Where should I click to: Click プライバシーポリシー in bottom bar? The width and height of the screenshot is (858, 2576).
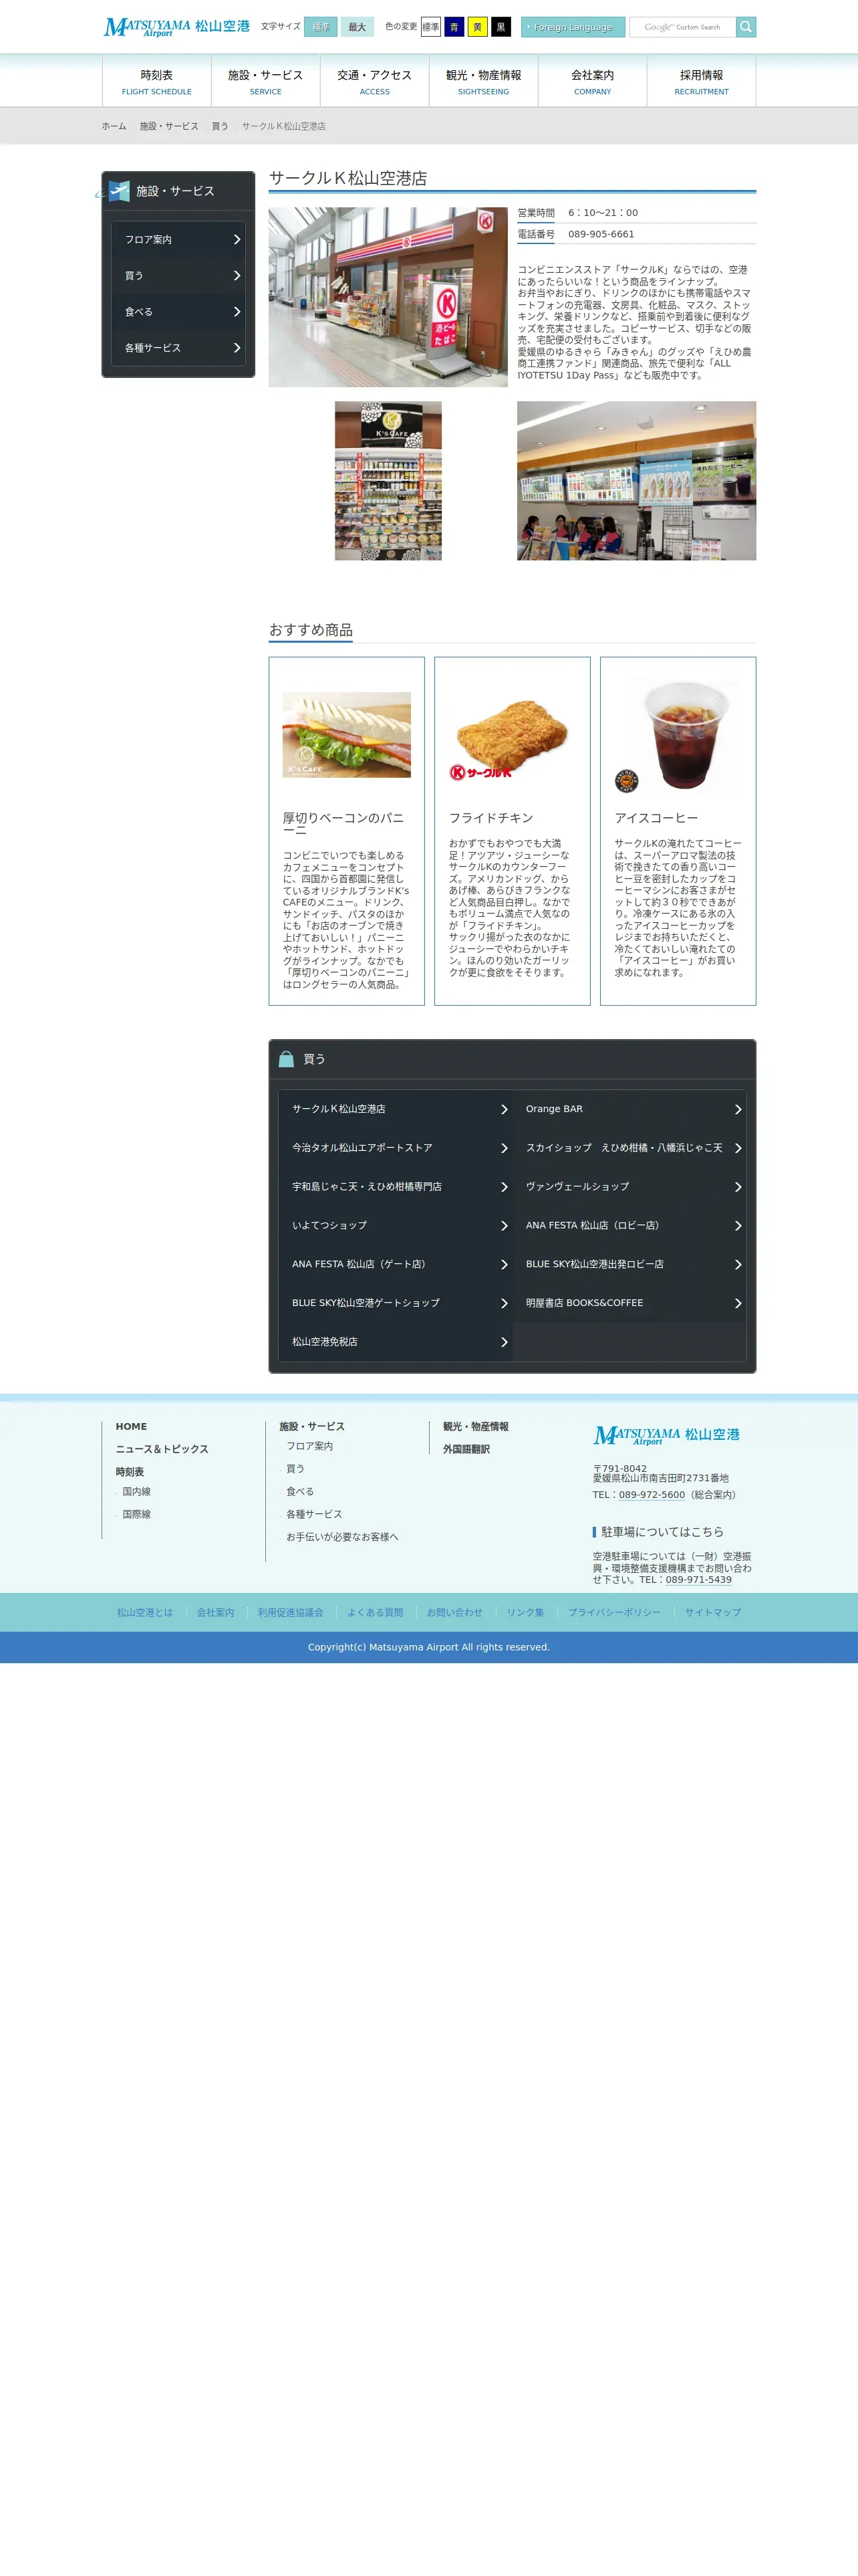pos(614,1612)
